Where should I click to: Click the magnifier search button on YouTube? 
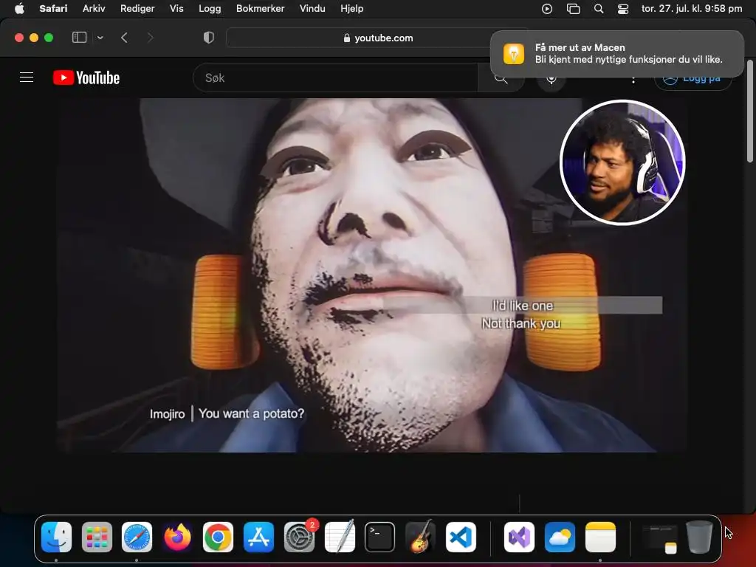[501, 78]
